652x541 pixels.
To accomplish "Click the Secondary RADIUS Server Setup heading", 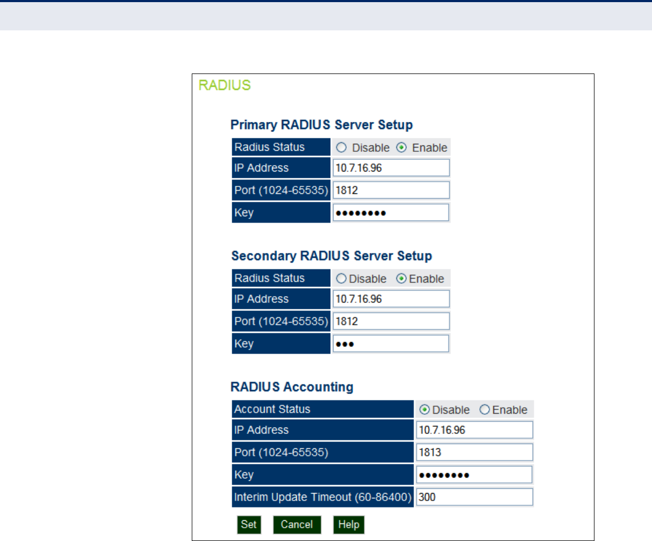I will (x=331, y=256).
